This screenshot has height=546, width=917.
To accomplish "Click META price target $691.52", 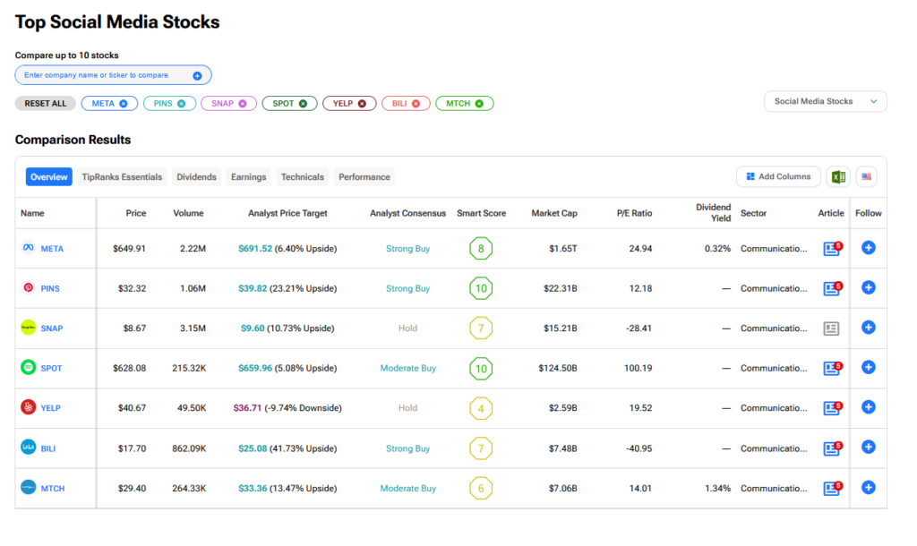I will (x=255, y=249).
